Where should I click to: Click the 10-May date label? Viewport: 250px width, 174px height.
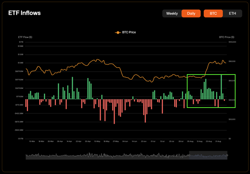(97, 141)
